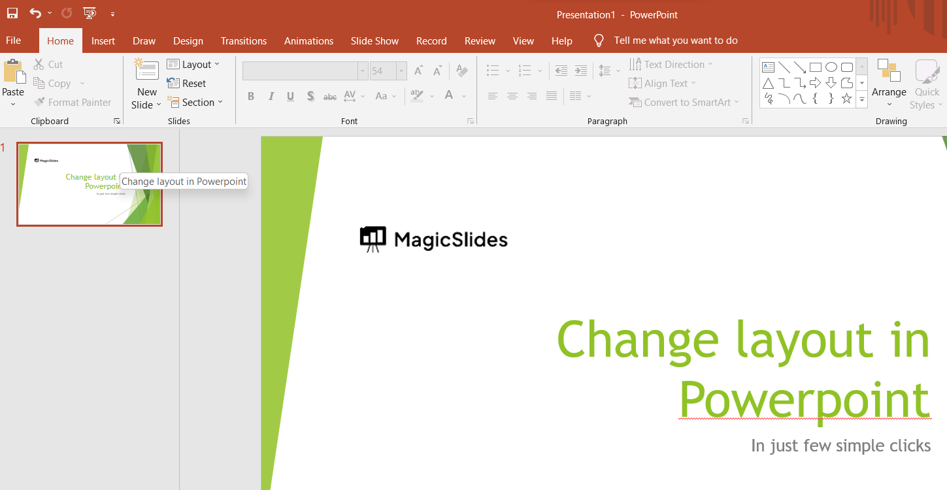Open Change Case Aa menu
947x490 pixels.
386,96
